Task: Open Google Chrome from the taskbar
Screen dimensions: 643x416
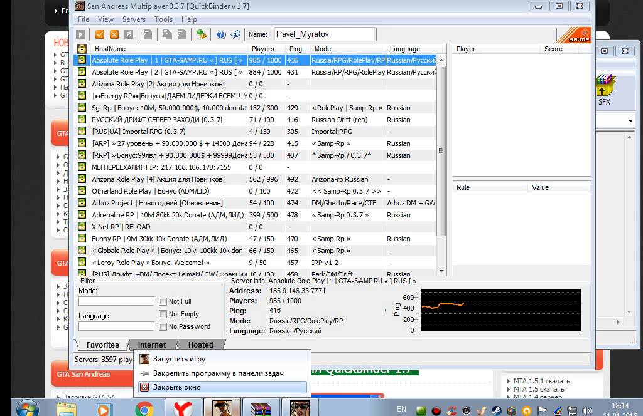Action: pyautogui.click(x=144, y=409)
